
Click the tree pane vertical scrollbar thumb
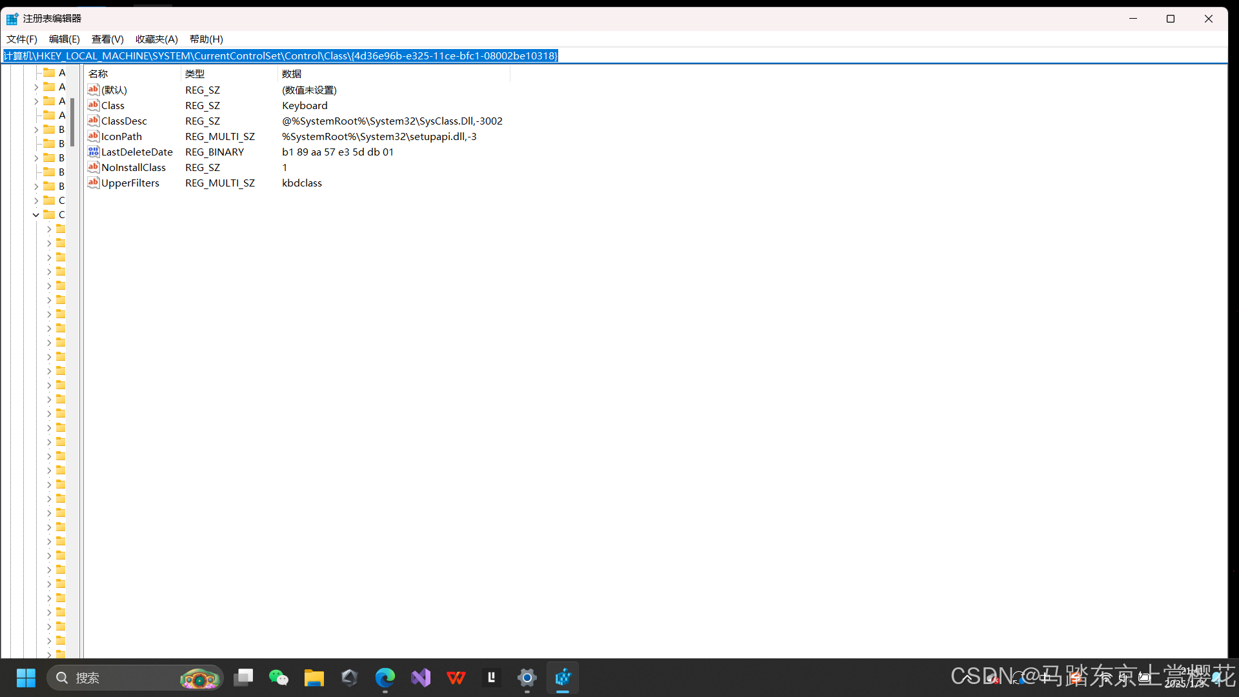click(x=72, y=123)
